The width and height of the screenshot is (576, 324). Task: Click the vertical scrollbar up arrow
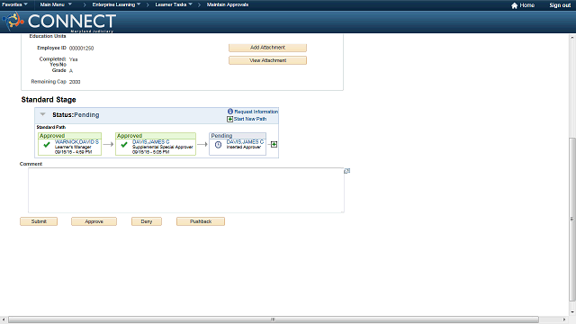(572, 38)
